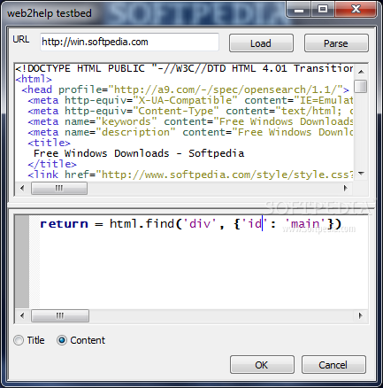Click HTML pane horizontal scrollbar thumb

59,188
